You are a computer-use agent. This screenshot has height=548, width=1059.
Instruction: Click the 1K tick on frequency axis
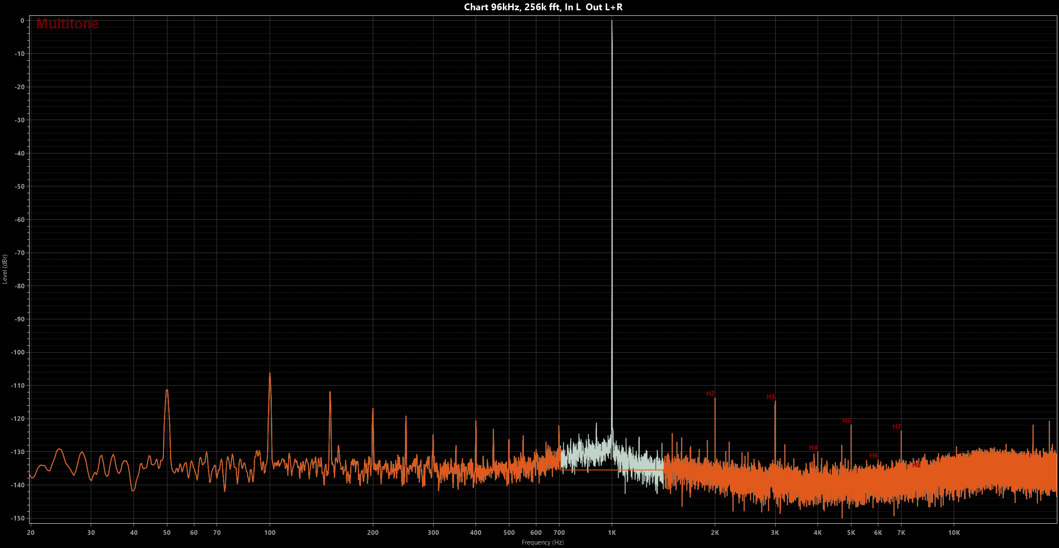[x=612, y=533]
